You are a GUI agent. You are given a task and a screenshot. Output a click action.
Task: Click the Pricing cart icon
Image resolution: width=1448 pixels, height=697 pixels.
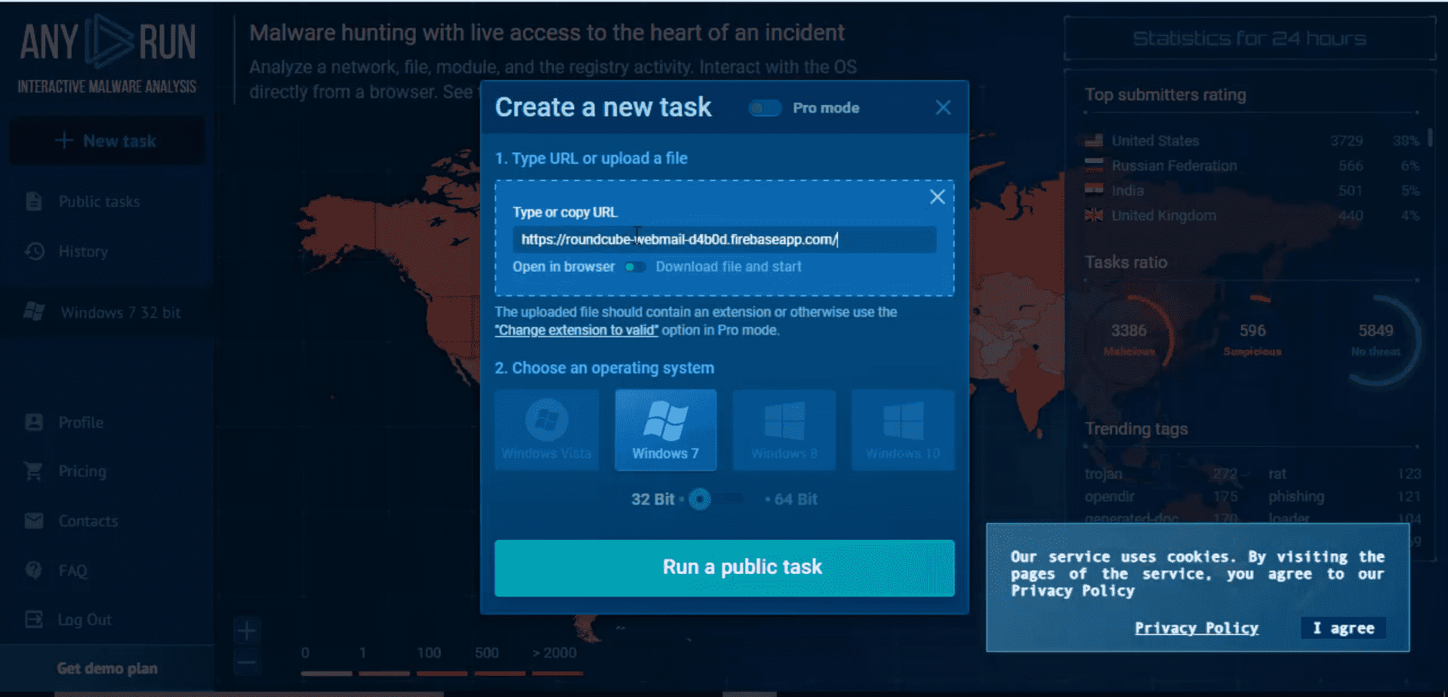(x=33, y=470)
